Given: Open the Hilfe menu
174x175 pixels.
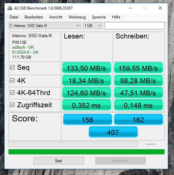Looking at the screenshot, I should tap(116, 17).
